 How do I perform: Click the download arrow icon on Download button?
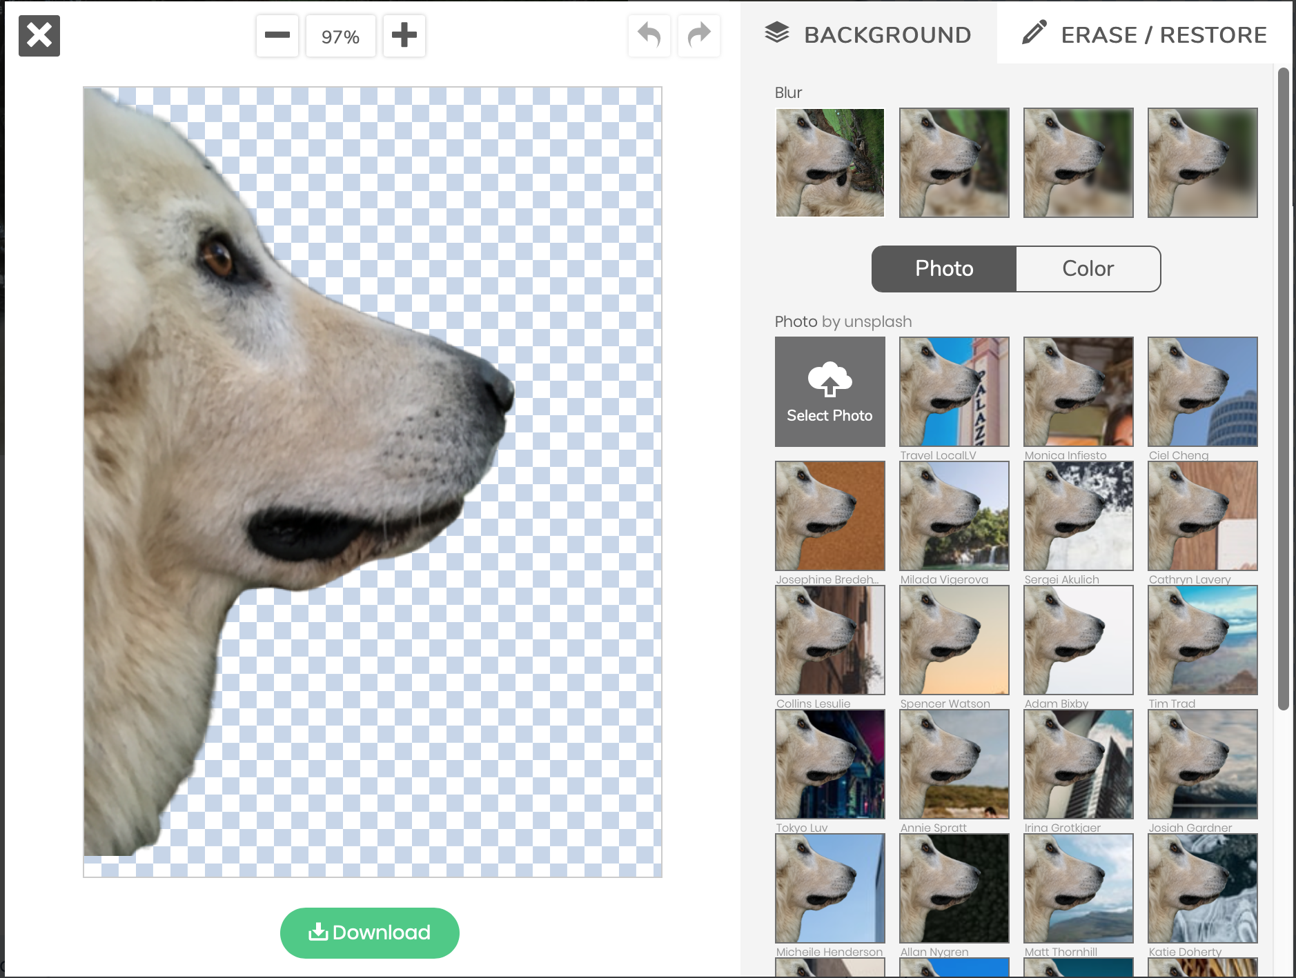[318, 932]
